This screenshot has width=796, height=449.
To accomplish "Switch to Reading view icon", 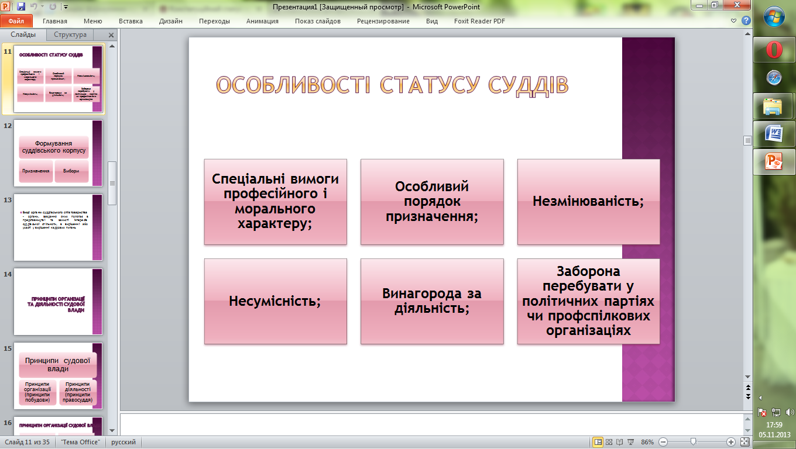I will [620, 442].
